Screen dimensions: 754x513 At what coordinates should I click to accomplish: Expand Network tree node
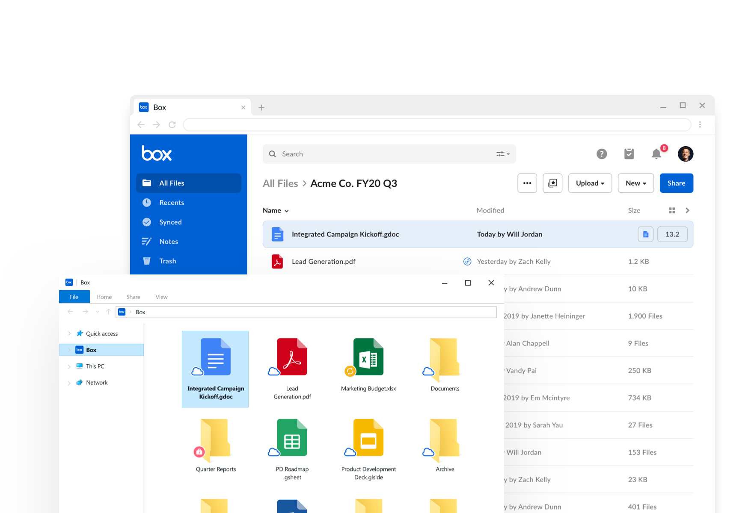tap(69, 383)
